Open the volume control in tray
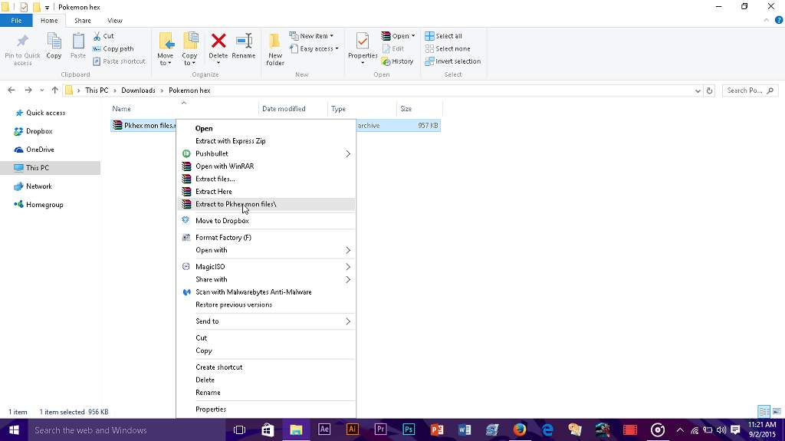785x441 pixels. 721,430
